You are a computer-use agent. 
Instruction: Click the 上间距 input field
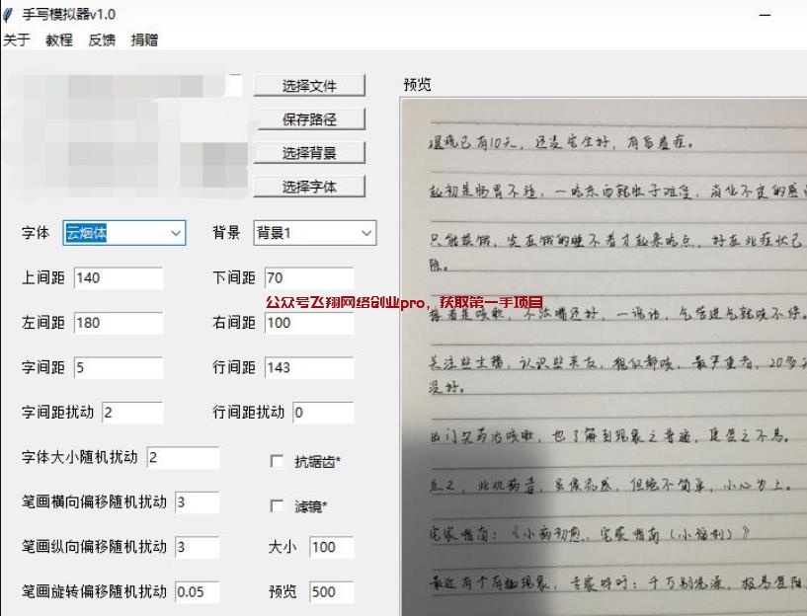[x=118, y=278]
